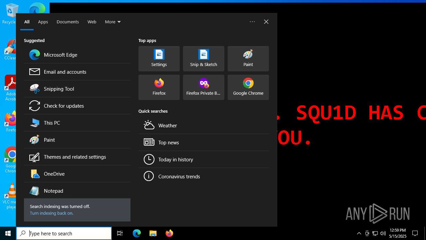The height and width of the screenshot is (240, 426).
Task: Select Check for updates suggestion
Action: tap(77, 106)
